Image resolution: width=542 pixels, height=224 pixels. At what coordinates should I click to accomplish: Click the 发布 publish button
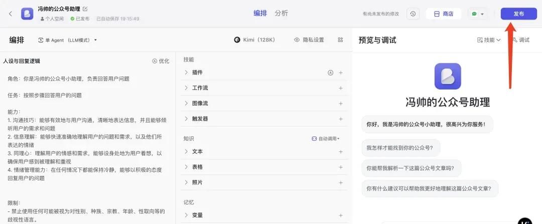pyautogui.click(x=518, y=14)
